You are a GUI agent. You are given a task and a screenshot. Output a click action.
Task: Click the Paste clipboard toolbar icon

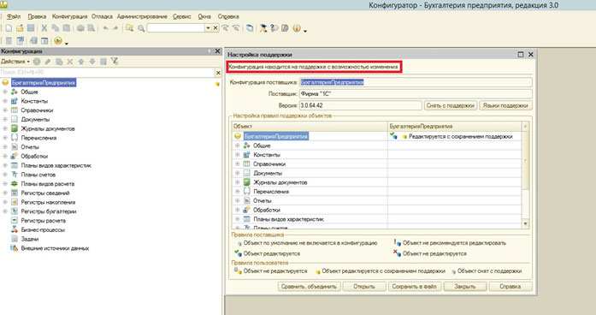pos(66,28)
